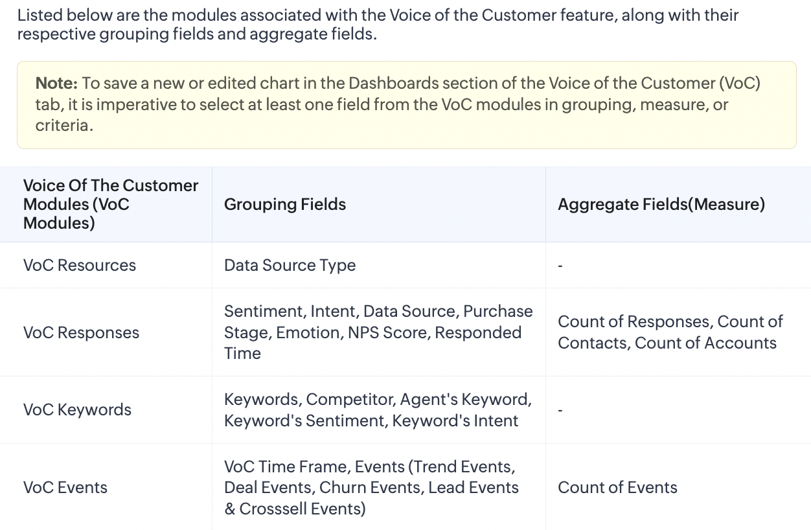Screen dimensions: 811x530
Task: Click the bold 'Note:' label
Action: point(56,84)
